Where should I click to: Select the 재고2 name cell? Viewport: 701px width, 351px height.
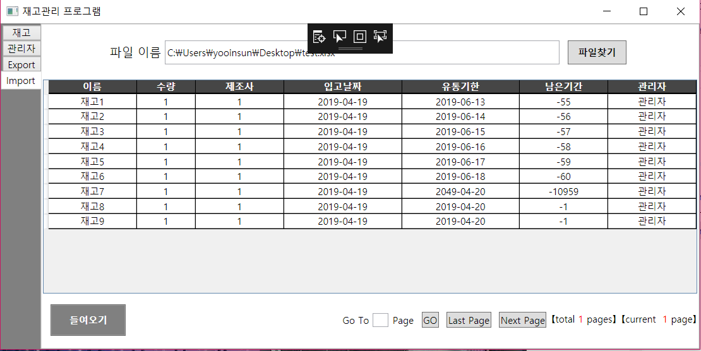point(93,117)
